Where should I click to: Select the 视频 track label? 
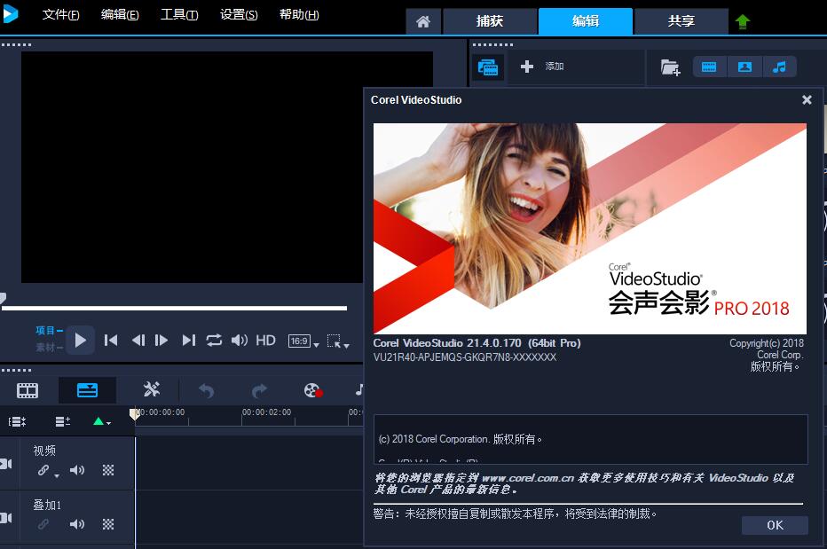(44, 451)
